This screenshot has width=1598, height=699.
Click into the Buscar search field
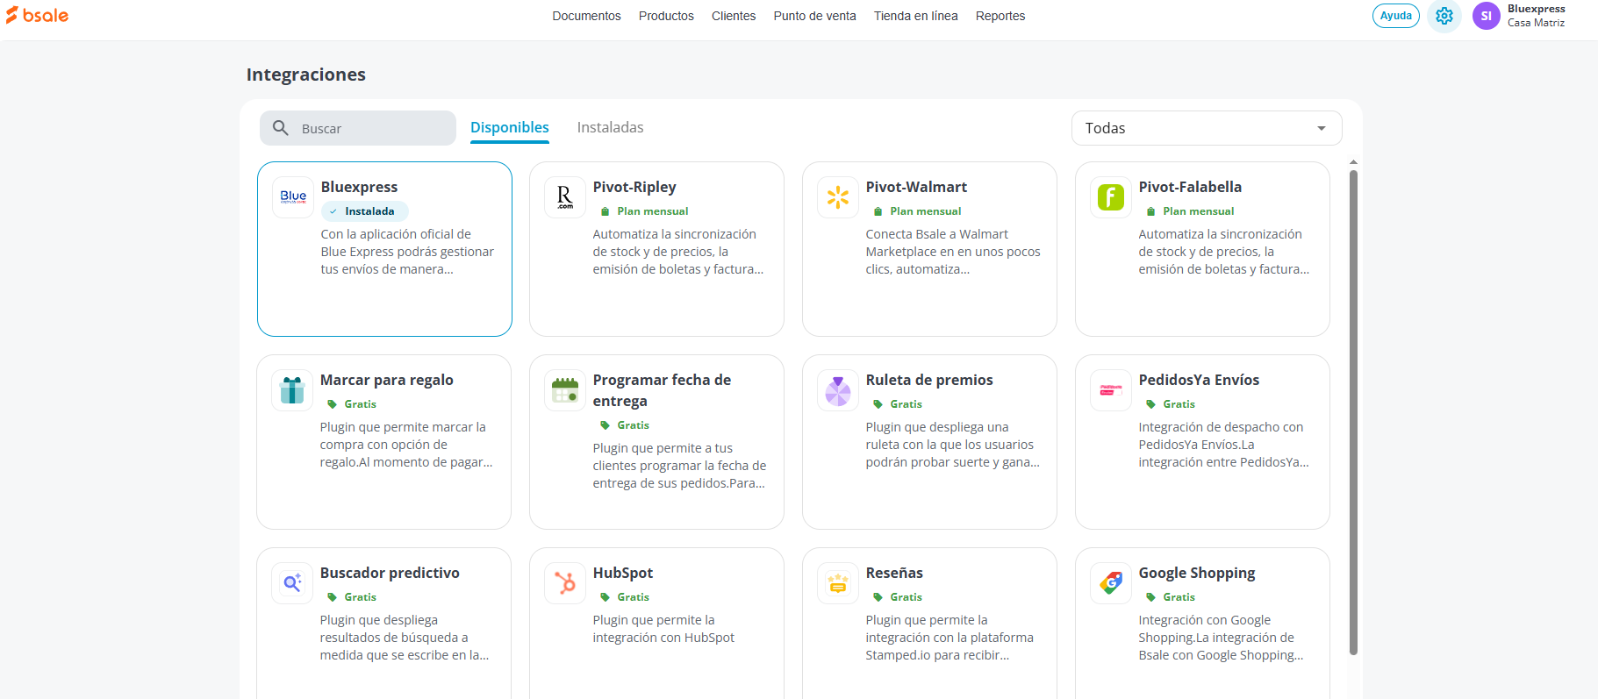pyautogui.click(x=358, y=128)
